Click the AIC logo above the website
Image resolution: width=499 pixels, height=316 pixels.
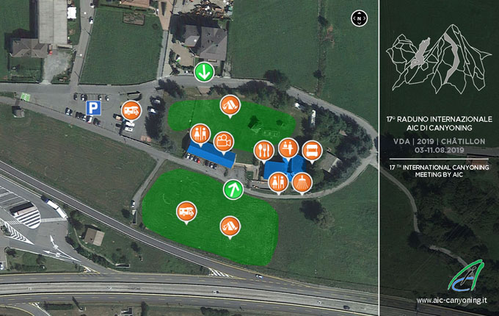[466, 276]
